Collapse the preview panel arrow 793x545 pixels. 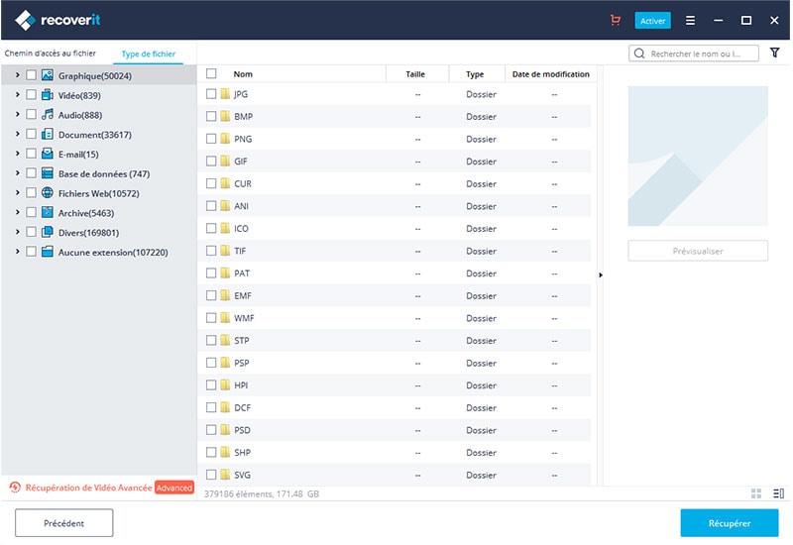coord(601,275)
